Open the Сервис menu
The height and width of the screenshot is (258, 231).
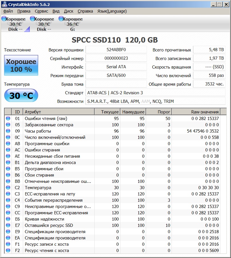tap(41, 11)
